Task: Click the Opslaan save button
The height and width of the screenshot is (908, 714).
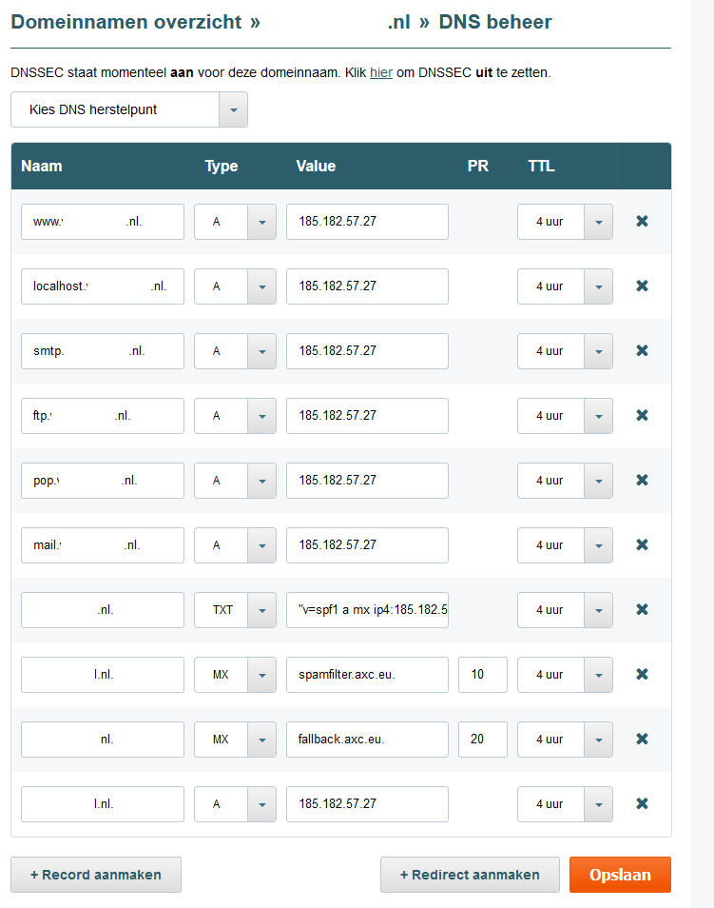Action: (620, 875)
